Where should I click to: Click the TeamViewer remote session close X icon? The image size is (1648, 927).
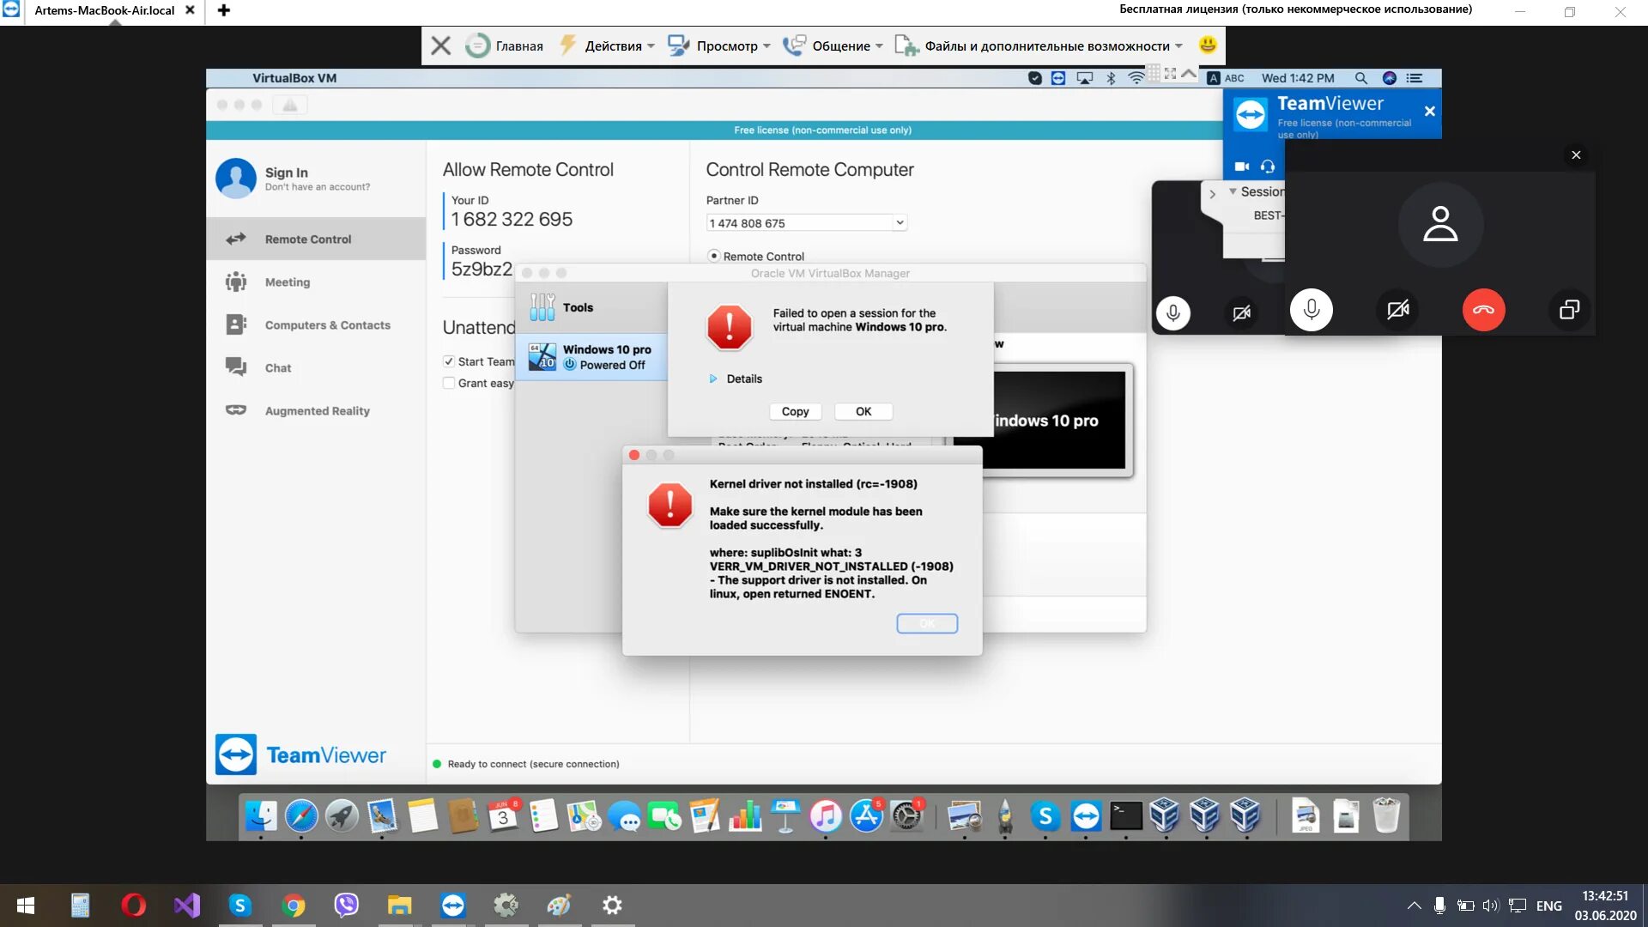tap(440, 45)
